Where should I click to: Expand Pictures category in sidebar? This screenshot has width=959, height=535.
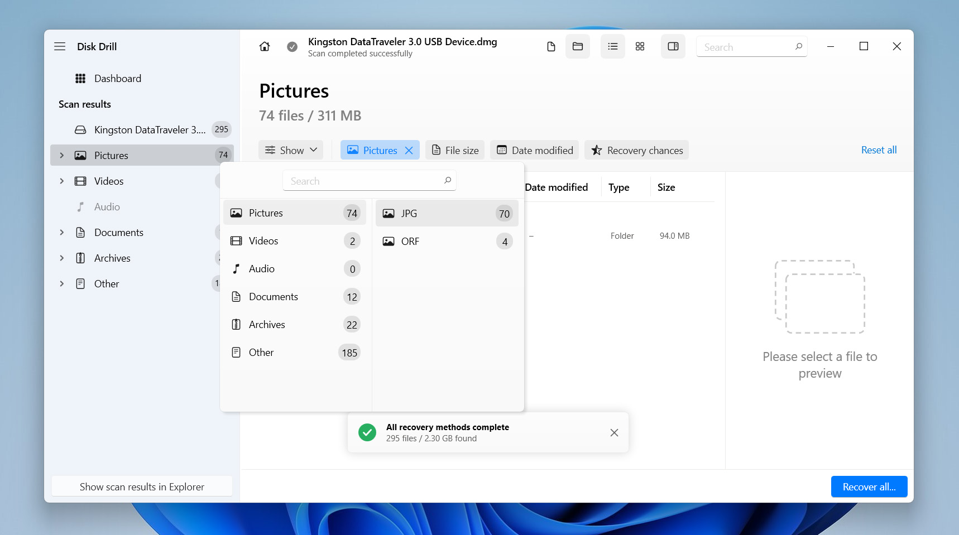click(62, 156)
